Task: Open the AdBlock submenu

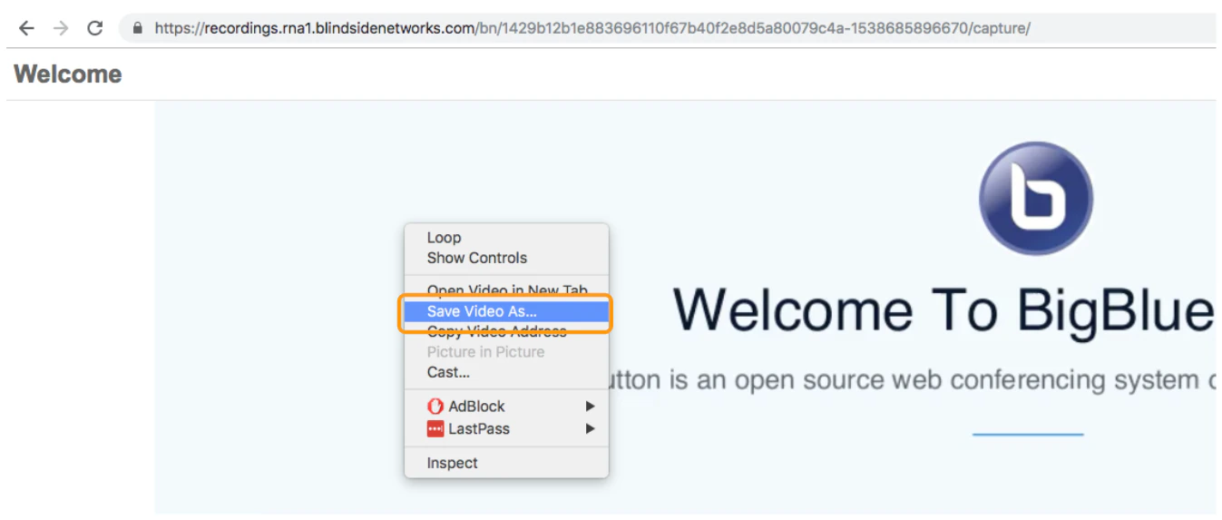Action: [506, 407]
